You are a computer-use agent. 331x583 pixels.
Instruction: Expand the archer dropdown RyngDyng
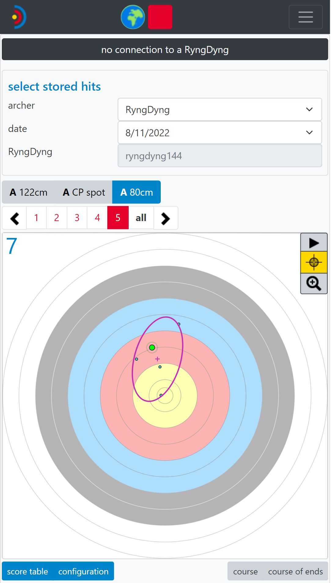[x=219, y=110]
